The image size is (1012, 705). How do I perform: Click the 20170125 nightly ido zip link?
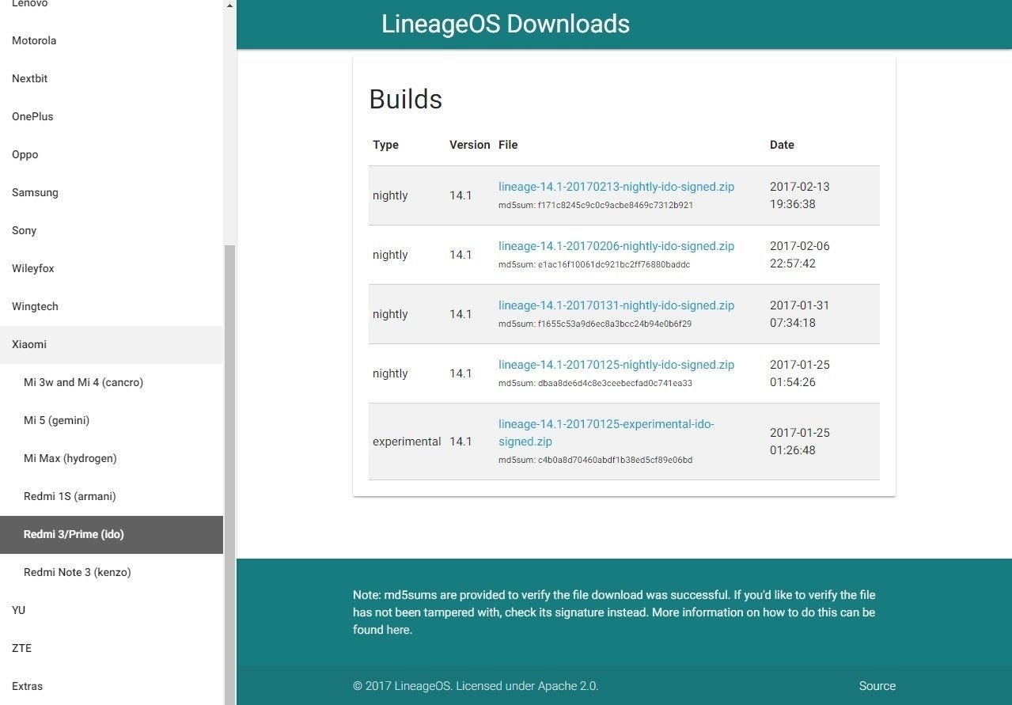(616, 365)
